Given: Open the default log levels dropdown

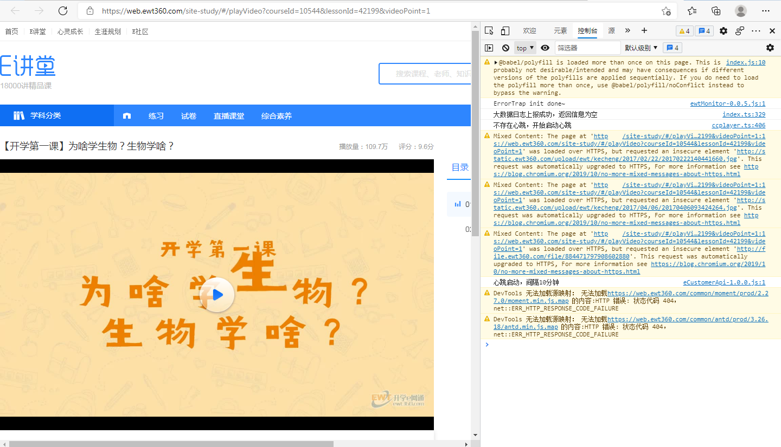Looking at the screenshot, I should (x=641, y=48).
